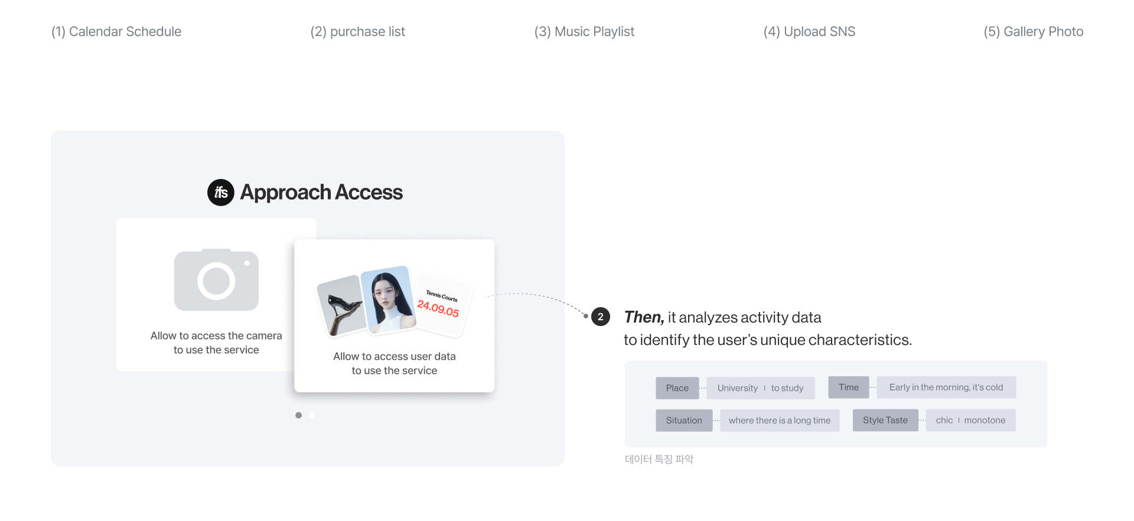The image size is (1134, 521).
Task: Switch to the Gallery Photo tab
Action: tap(1034, 32)
